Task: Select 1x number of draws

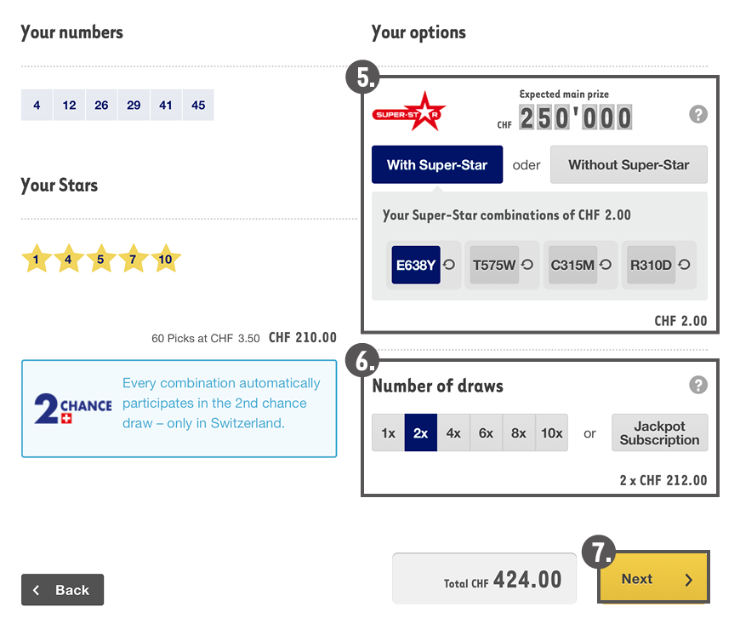Action: (388, 433)
